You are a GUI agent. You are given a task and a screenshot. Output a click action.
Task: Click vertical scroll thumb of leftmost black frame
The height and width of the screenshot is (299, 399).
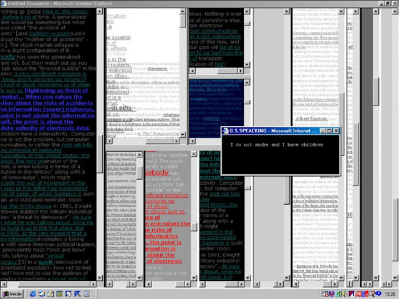coord(100,154)
